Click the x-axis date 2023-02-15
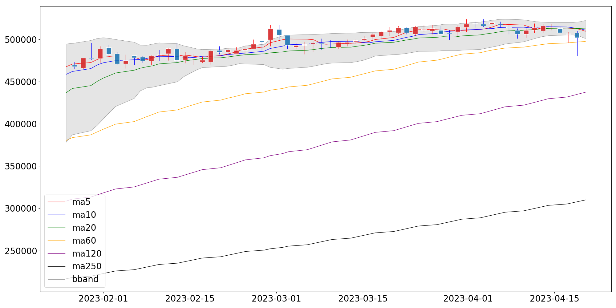616x308 pixels. click(x=190, y=299)
